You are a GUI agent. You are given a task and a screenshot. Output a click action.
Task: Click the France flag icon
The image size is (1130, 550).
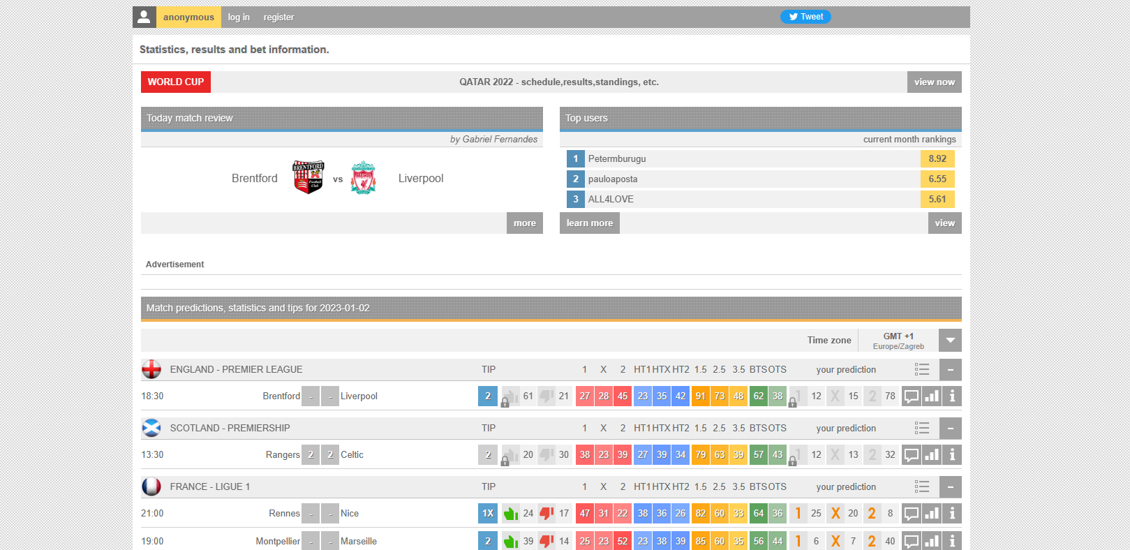coord(151,486)
